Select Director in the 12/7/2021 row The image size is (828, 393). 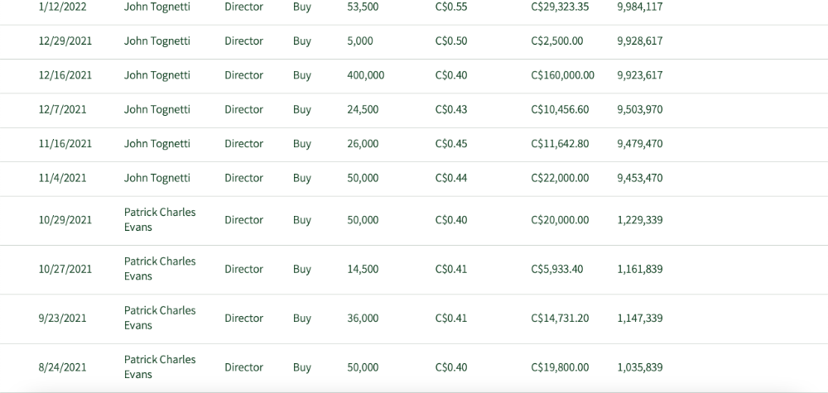coord(243,110)
